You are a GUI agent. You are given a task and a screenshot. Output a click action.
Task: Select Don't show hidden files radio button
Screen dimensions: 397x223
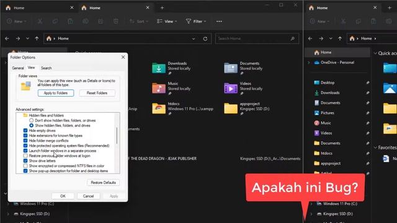(32, 120)
